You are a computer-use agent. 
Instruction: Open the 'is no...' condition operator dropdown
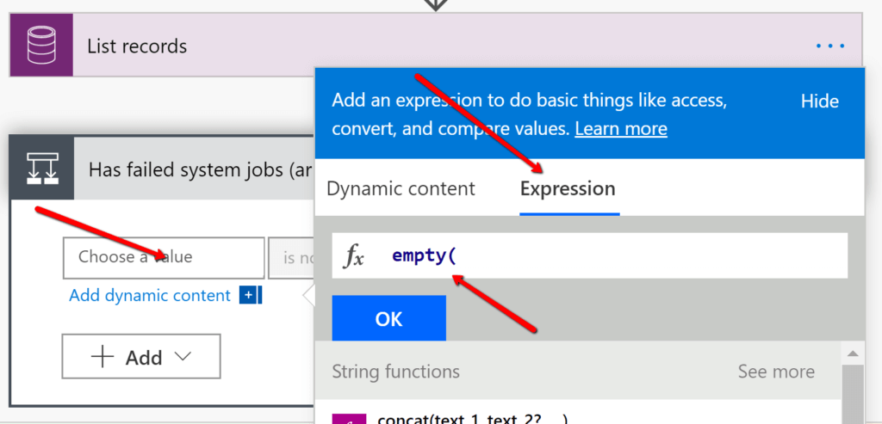click(289, 257)
